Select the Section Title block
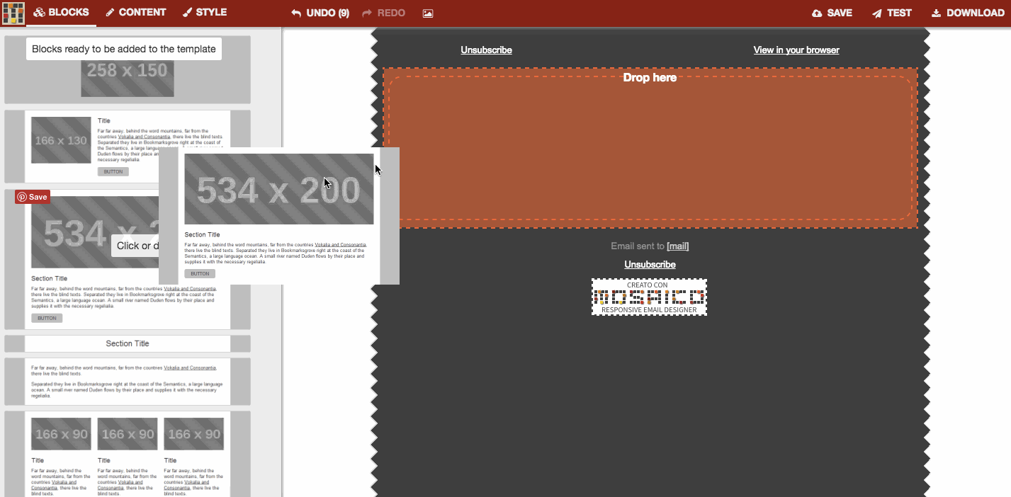Screen dimensions: 1011x497 (128, 343)
